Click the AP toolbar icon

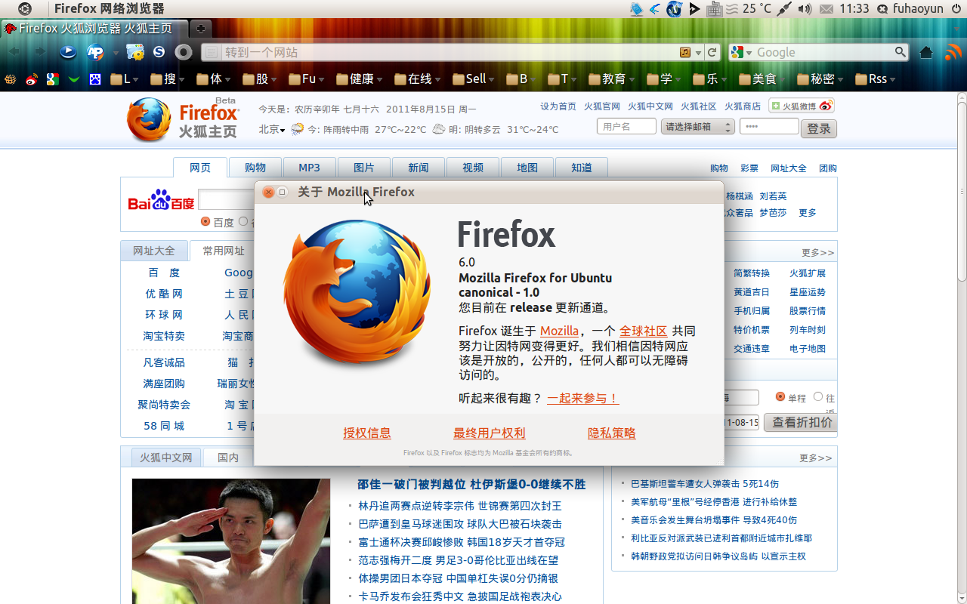96,52
